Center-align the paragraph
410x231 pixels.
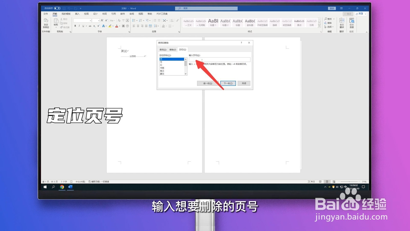138,26
